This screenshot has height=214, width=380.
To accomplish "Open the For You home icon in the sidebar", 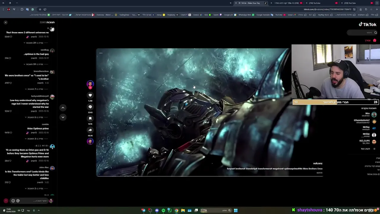I will pyautogui.click(x=375, y=40).
